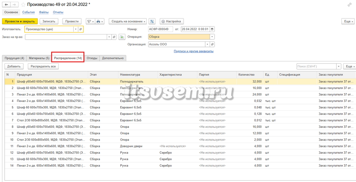356x182 pixels.
Task: Open the Изготовитель field open-form icon
Action: click(81, 29)
